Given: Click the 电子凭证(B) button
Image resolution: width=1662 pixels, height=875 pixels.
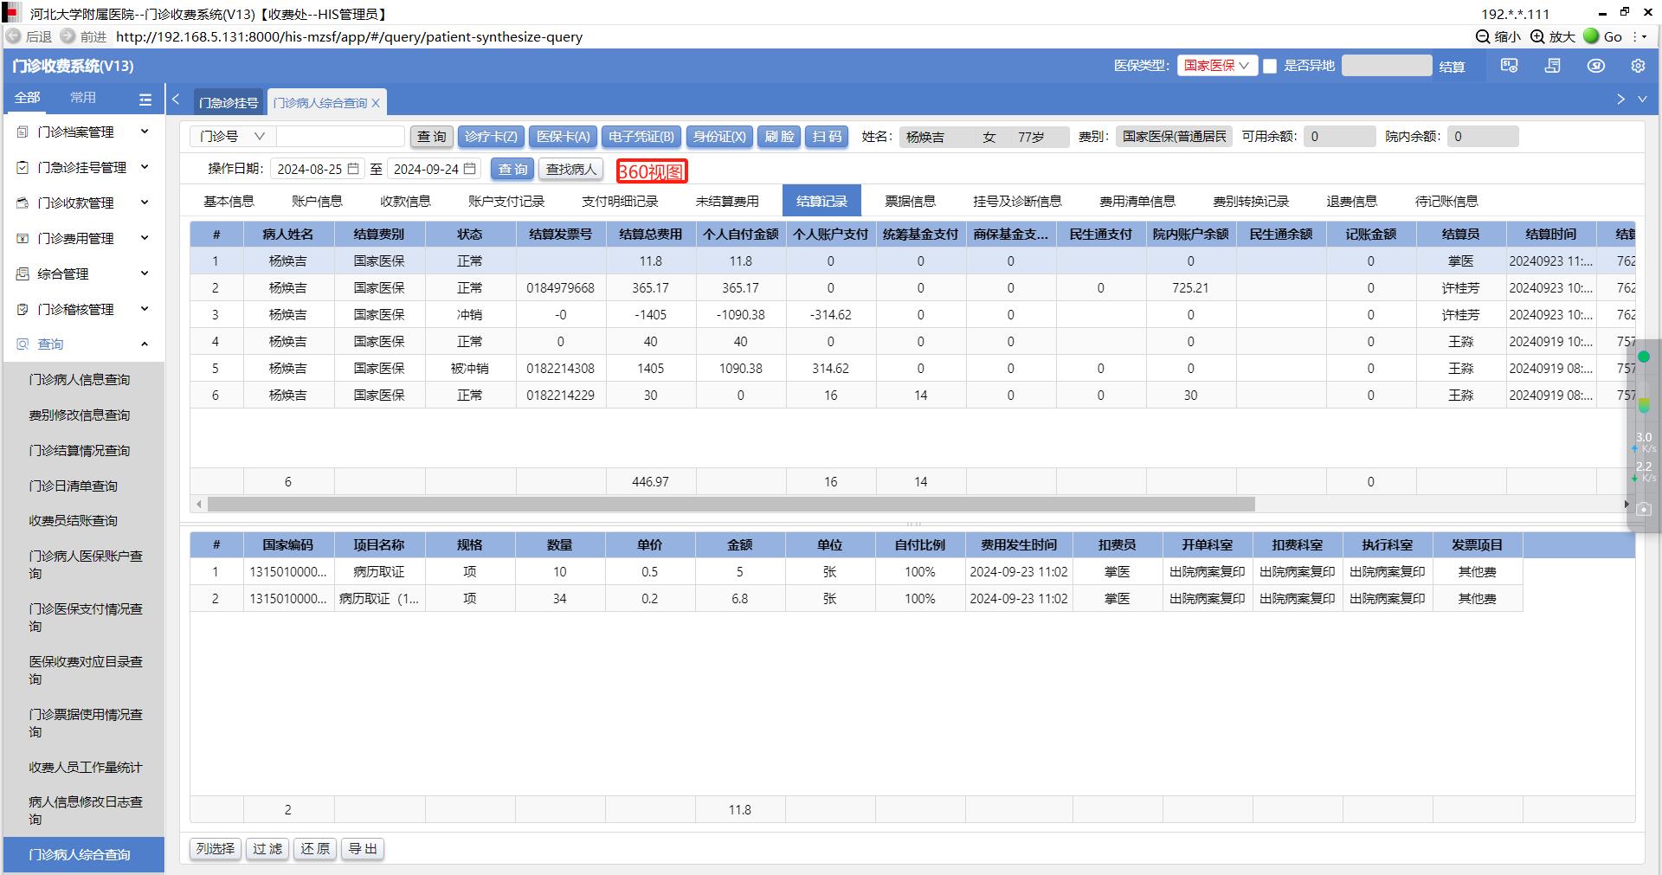Looking at the screenshot, I should point(641,137).
